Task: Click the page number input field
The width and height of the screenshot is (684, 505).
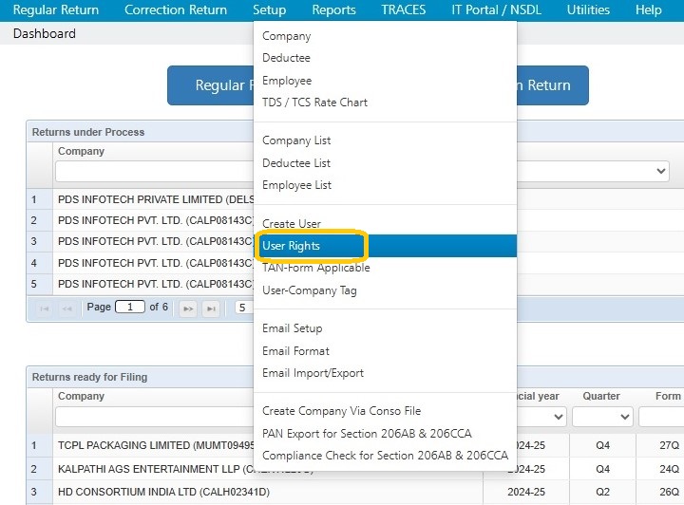Action: [130, 308]
